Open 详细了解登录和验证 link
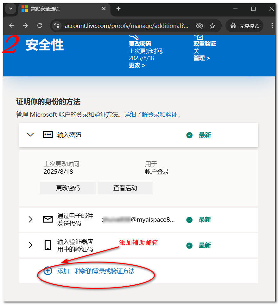Viewport: 279px width, 305px height. (151, 114)
